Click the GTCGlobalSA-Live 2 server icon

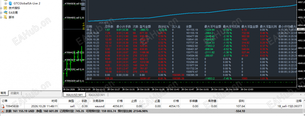[x=10, y=4]
